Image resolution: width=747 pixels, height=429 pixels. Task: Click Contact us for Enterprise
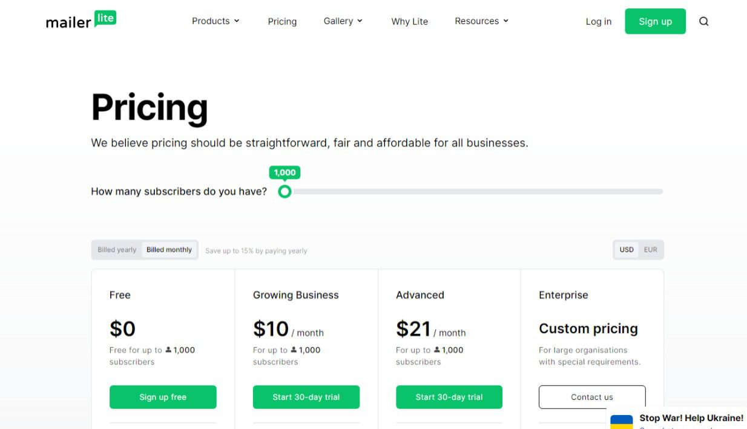(592, 397)
